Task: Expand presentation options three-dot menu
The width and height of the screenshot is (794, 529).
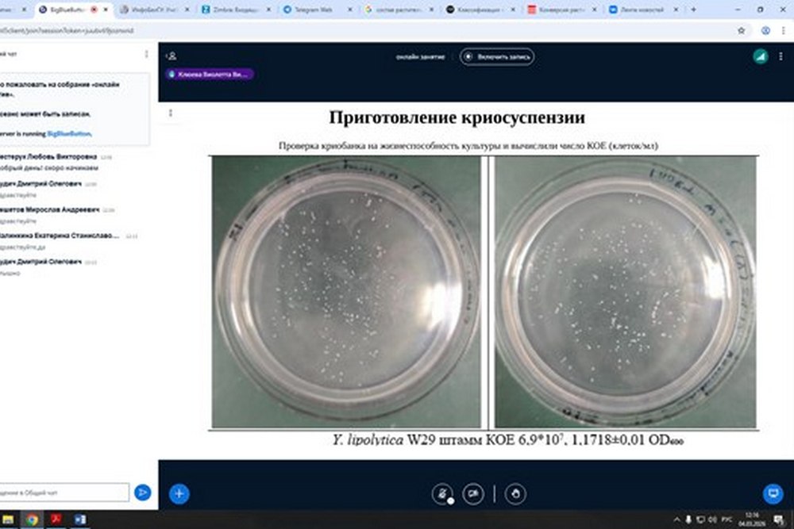Action: [171, 113]
